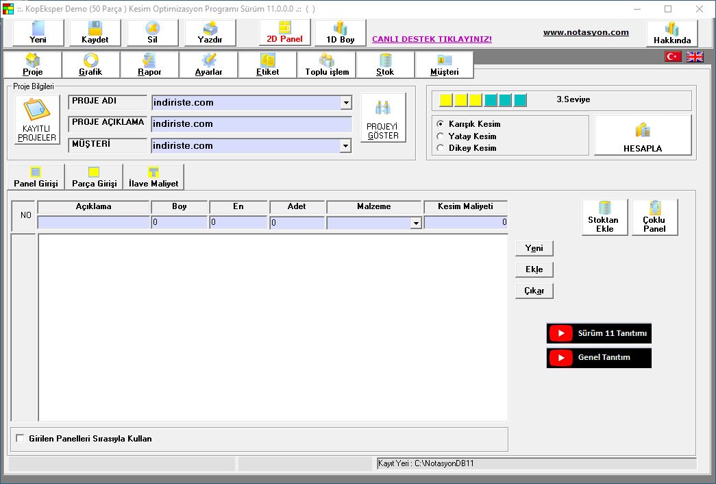The height and width of the screenshot is (484, 716).
Task: Enable Girilen Panelleri Sırasıyla Kullan checkbox
Action: click(x=20, y=438)
